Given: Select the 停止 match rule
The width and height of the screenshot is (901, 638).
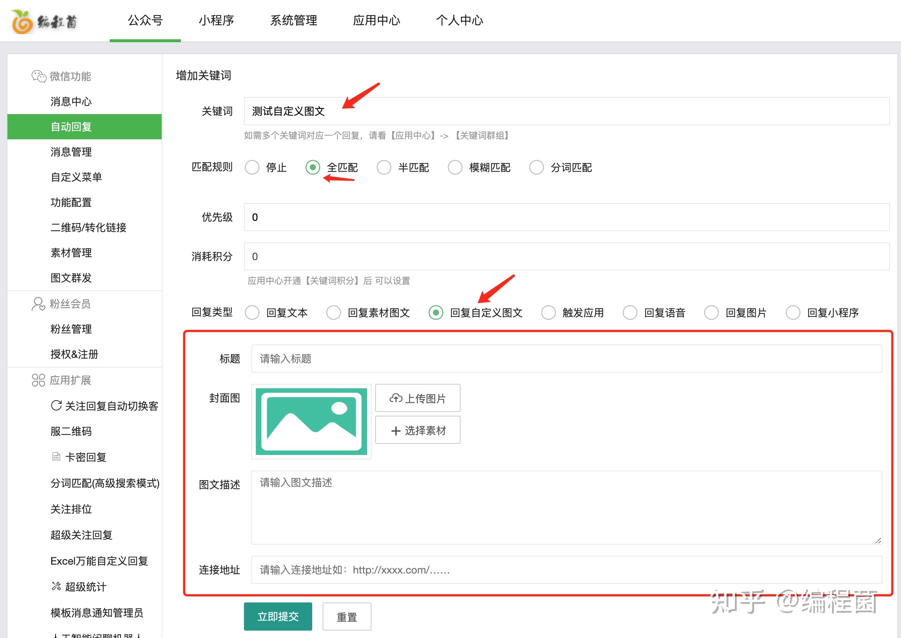Looking at the screenshot, I should pos(252,167).
